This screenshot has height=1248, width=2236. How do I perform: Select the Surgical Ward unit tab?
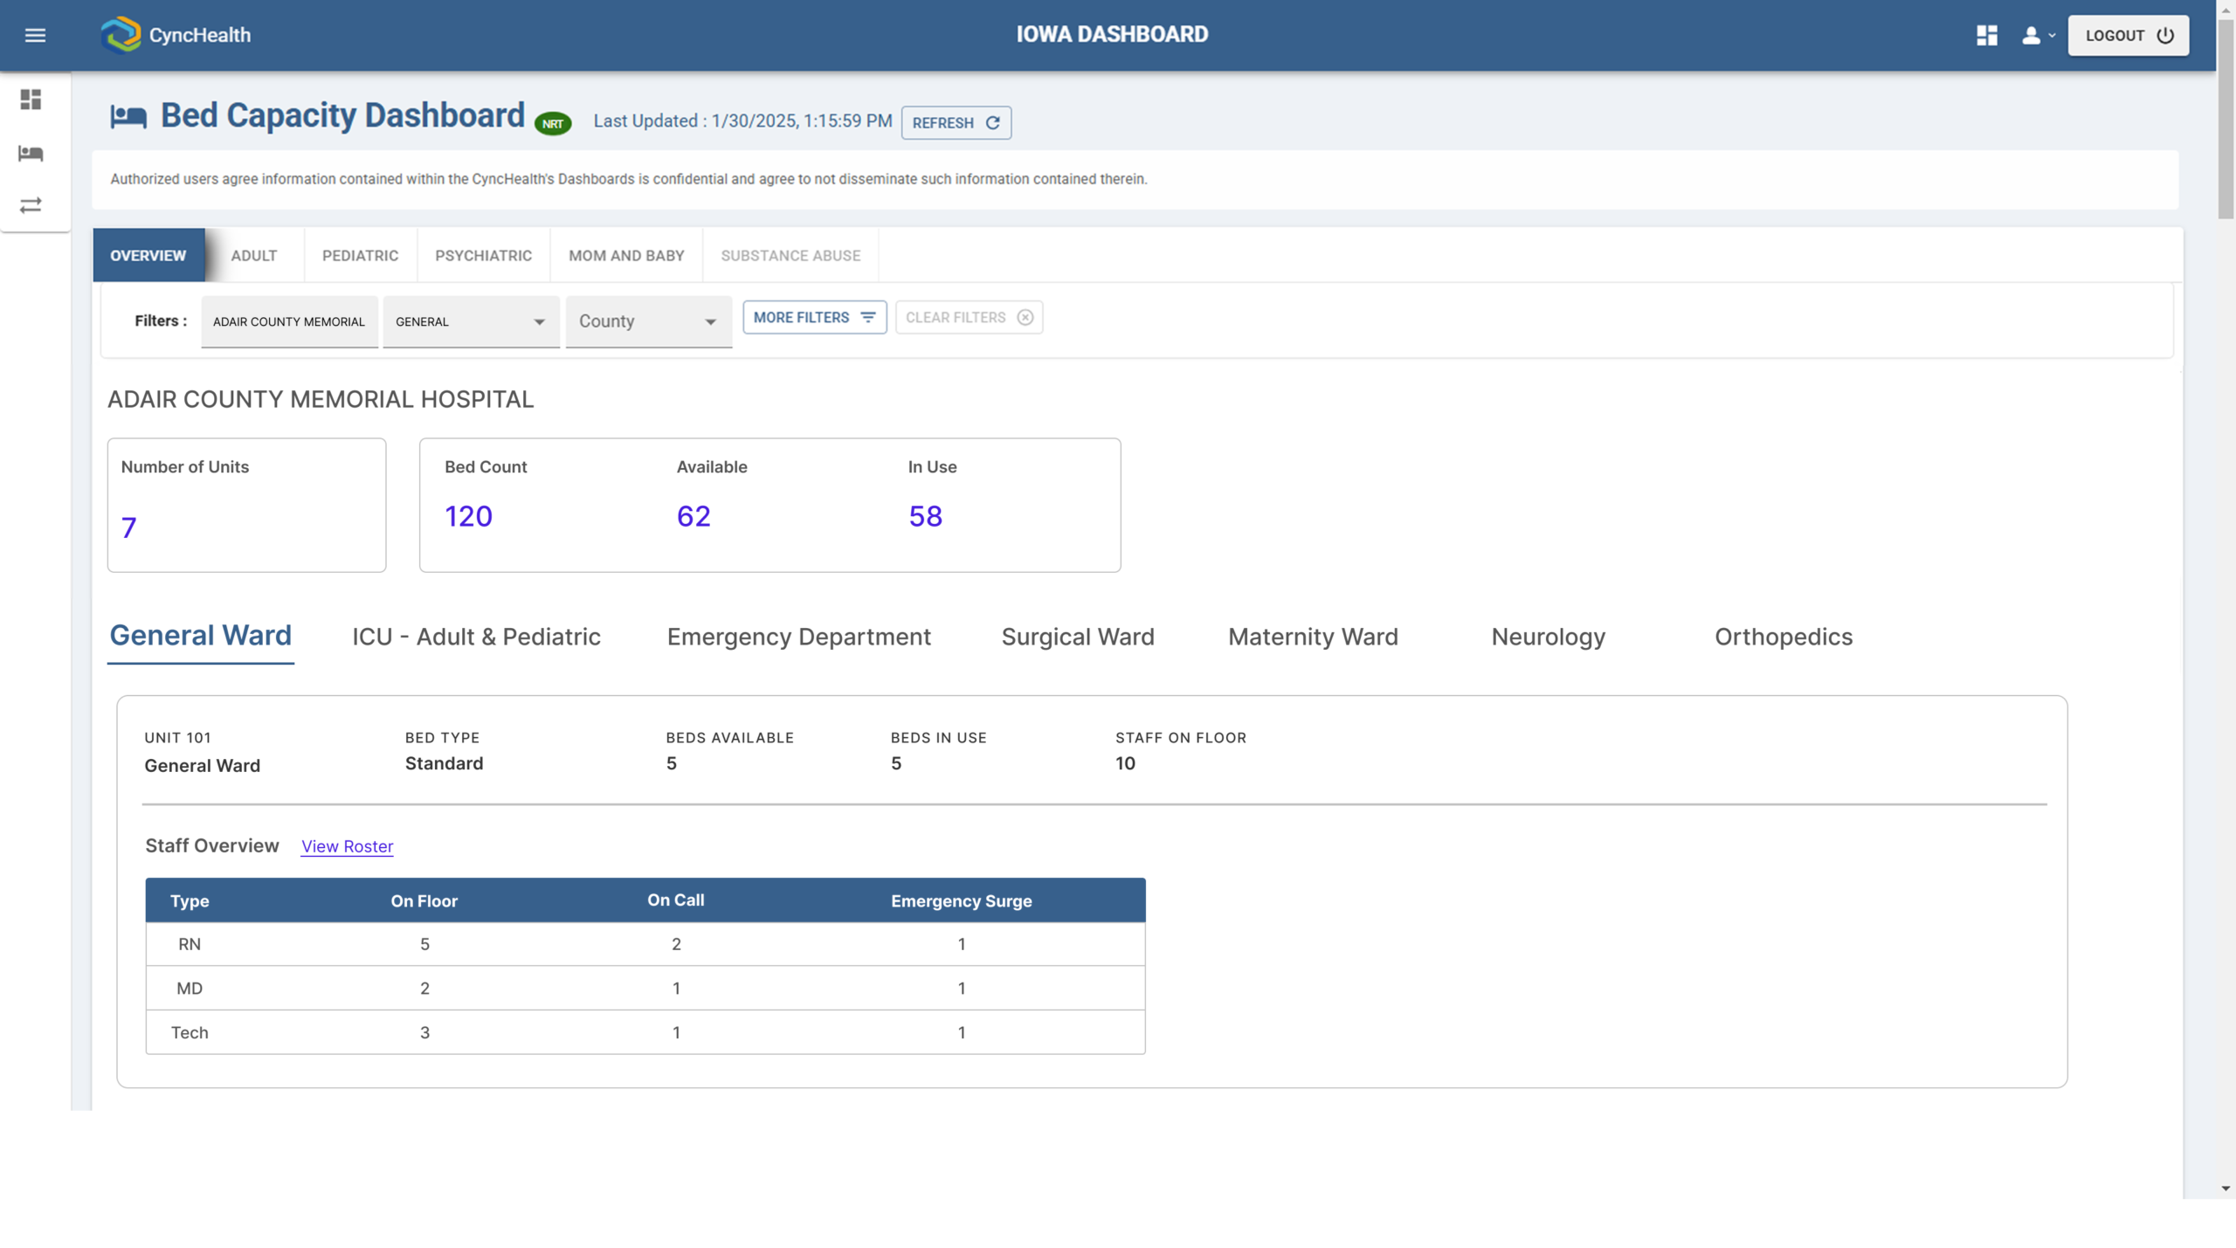[x=1077, y=637]
